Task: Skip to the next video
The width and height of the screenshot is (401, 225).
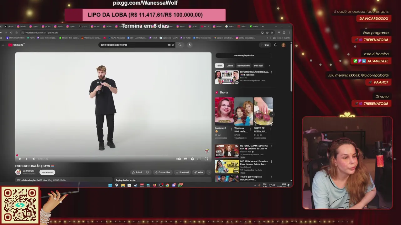Action: point(27,159)
